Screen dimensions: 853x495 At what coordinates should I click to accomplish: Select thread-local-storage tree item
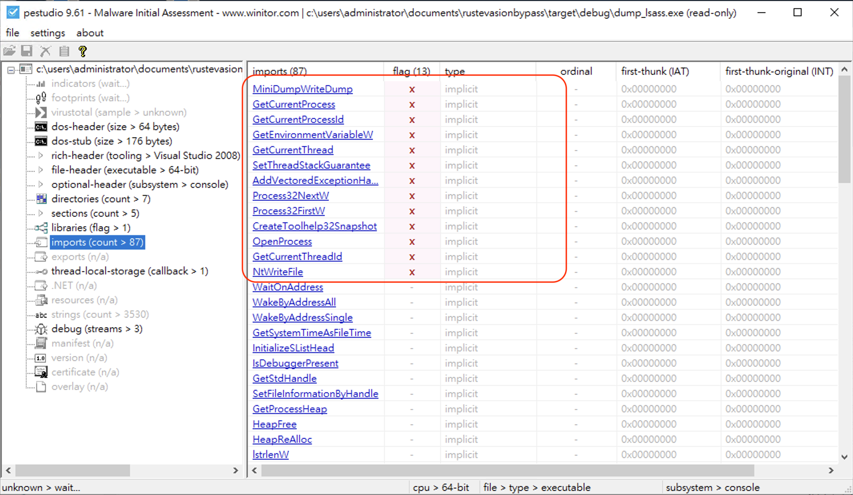[129, 271]
